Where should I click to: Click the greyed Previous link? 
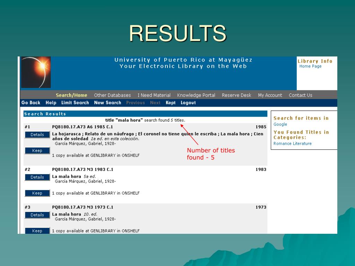[136, 103]
